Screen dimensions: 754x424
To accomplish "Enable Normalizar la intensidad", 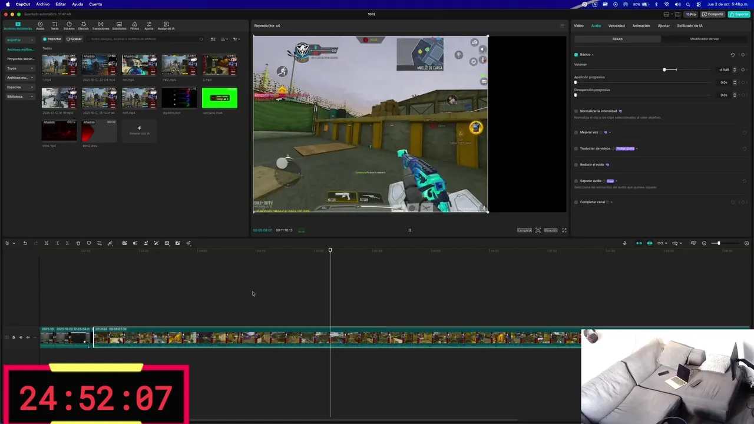I will pos(576,111).
